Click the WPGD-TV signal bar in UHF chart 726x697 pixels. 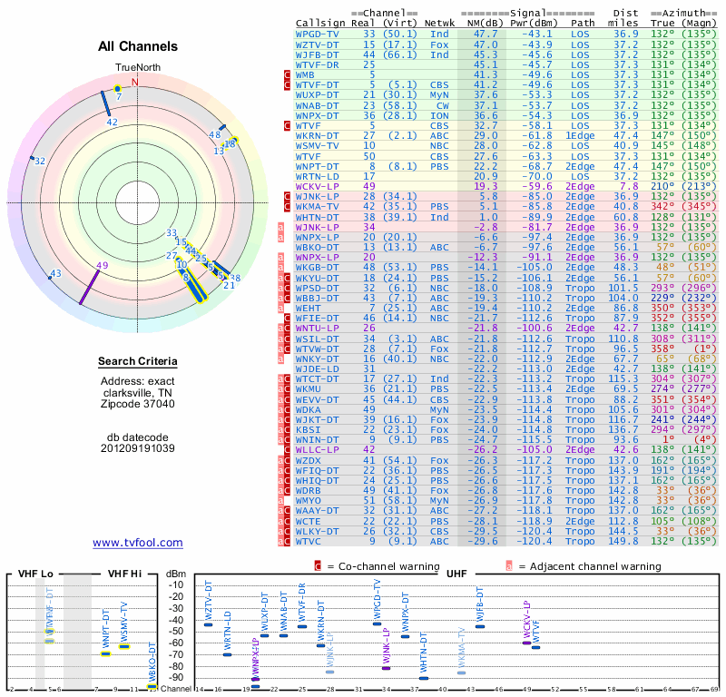coord(377,623)
